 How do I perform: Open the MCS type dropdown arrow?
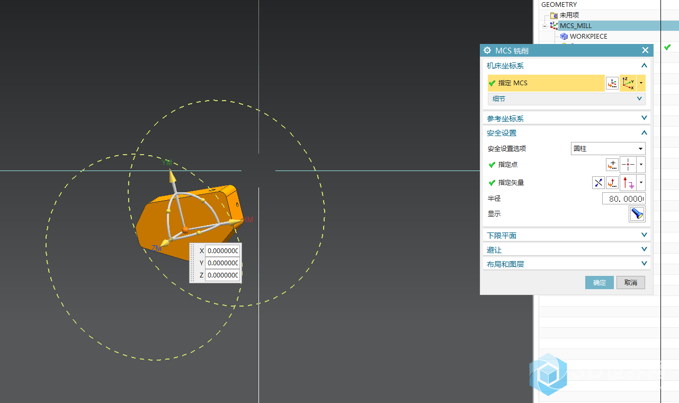click(641, 83)
